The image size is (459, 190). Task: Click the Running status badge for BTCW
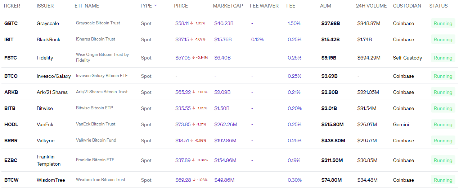click(443, 180)
